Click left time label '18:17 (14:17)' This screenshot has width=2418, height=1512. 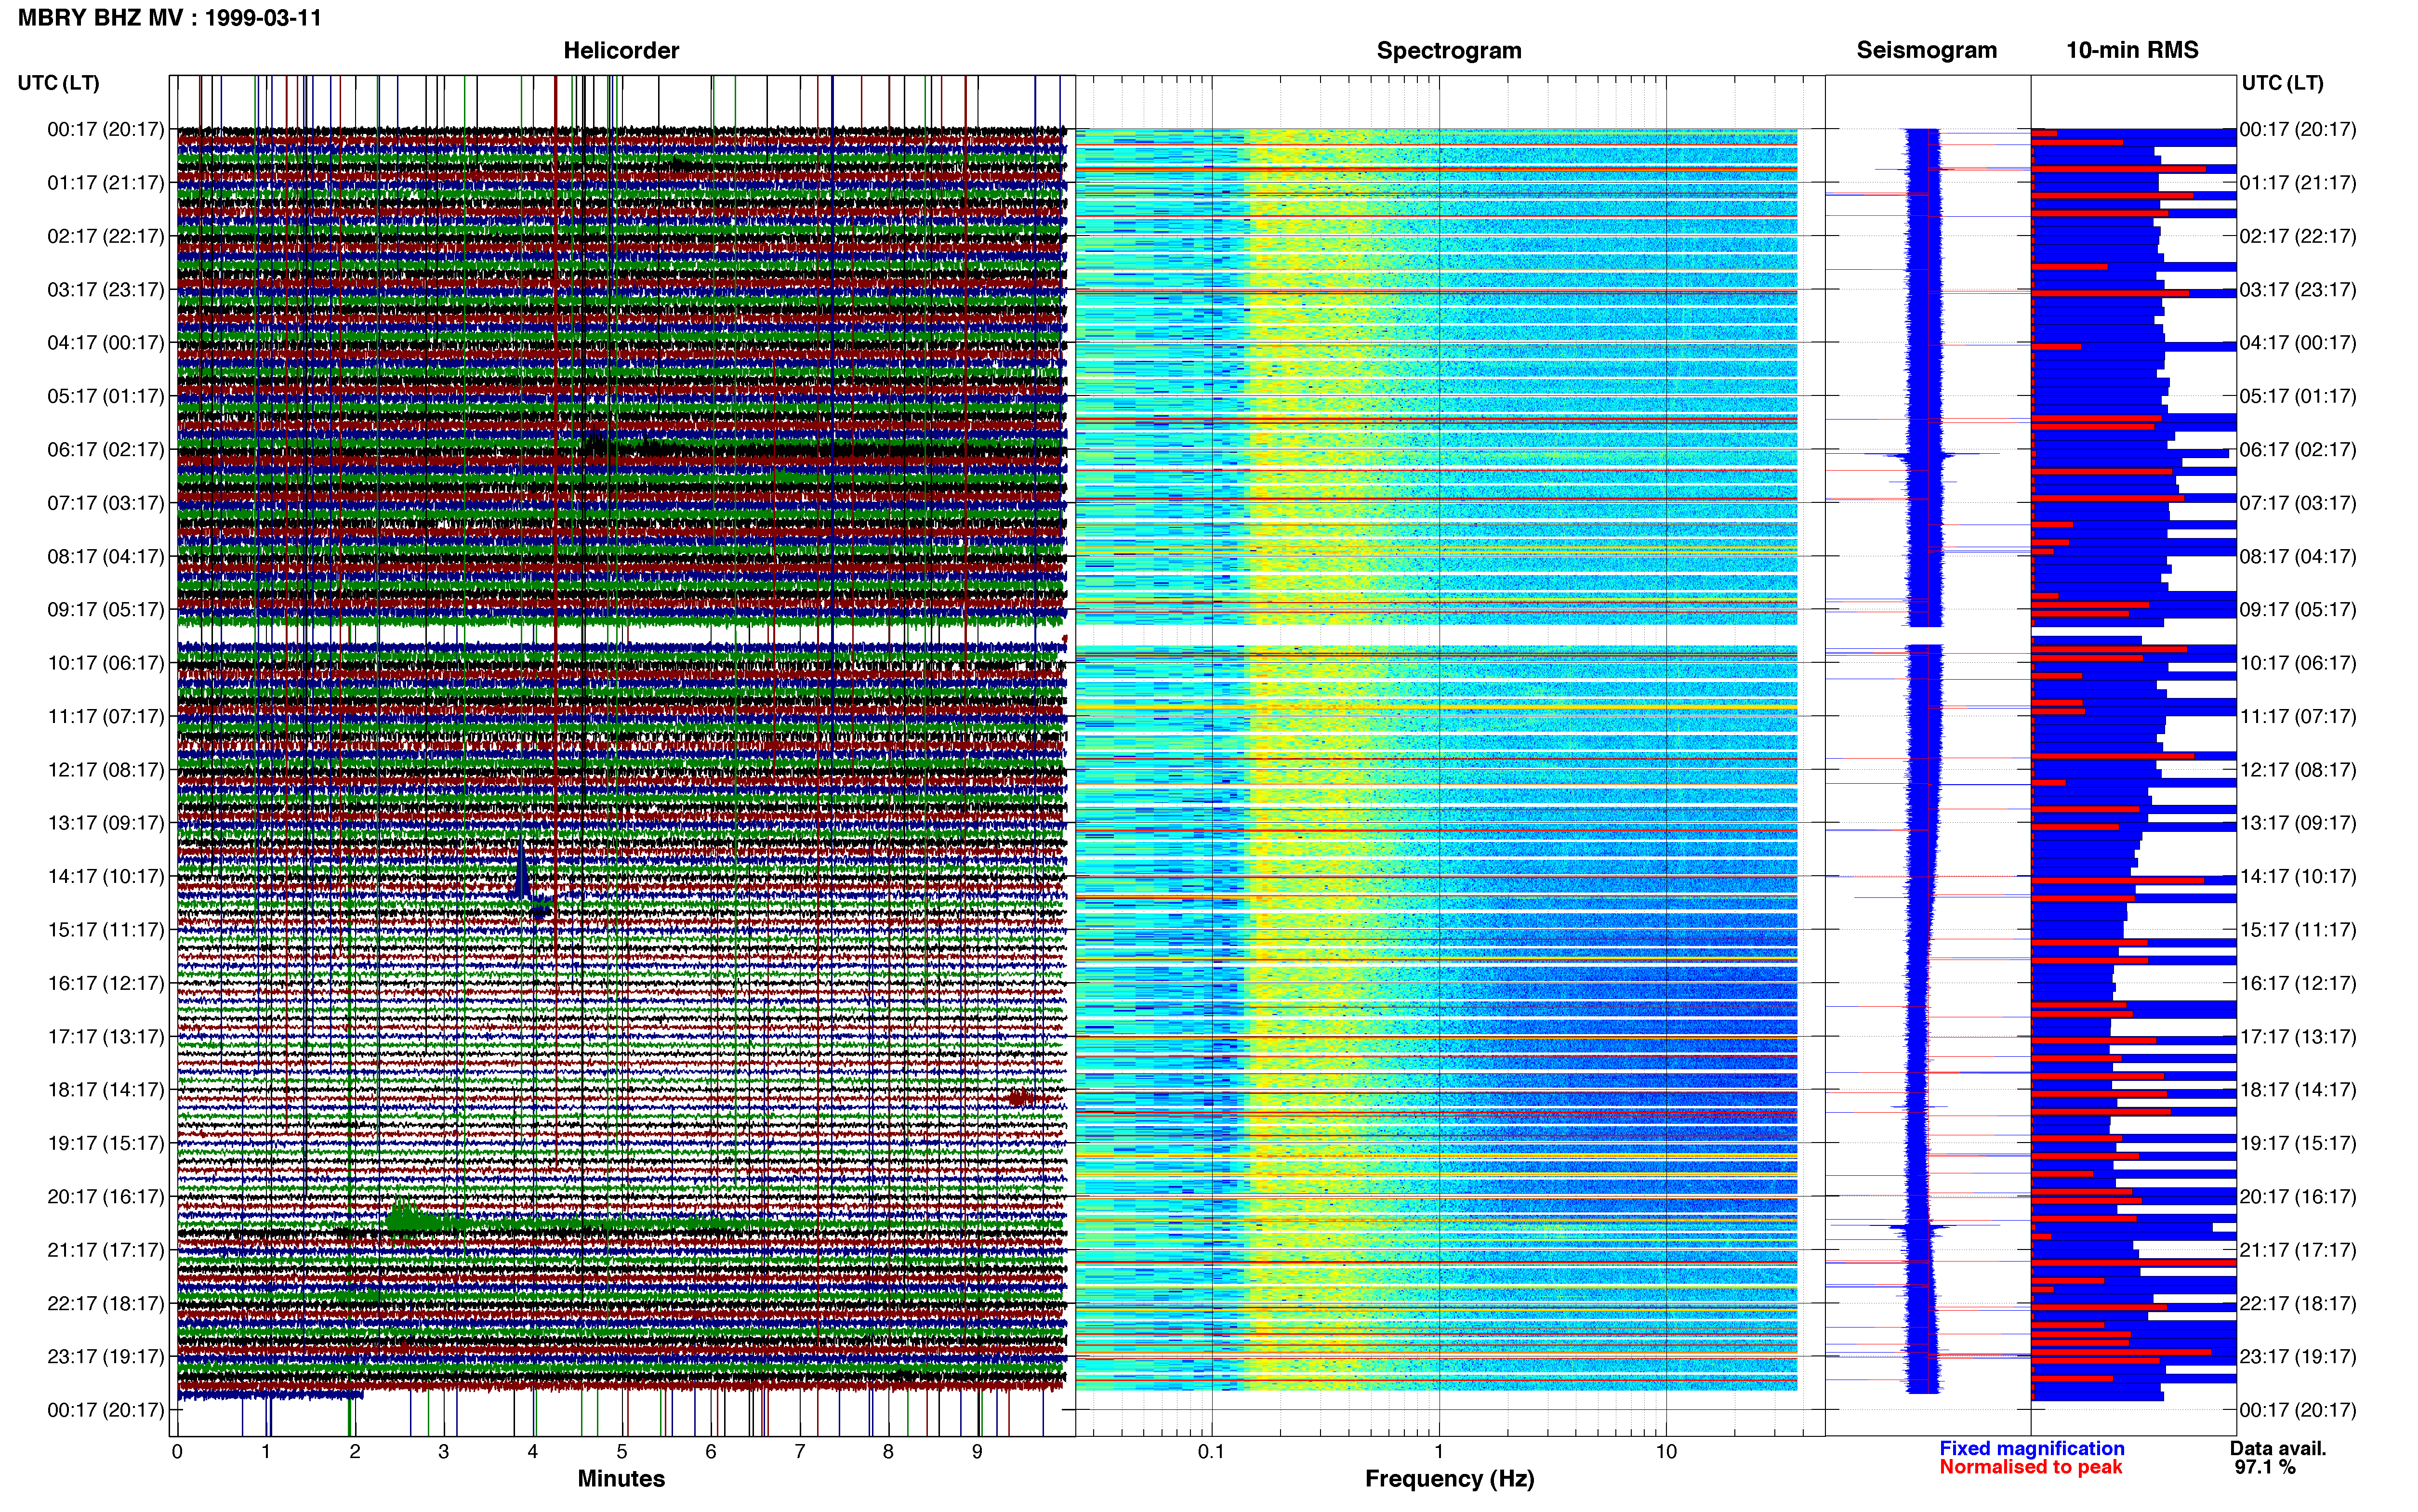(106, 1090)
